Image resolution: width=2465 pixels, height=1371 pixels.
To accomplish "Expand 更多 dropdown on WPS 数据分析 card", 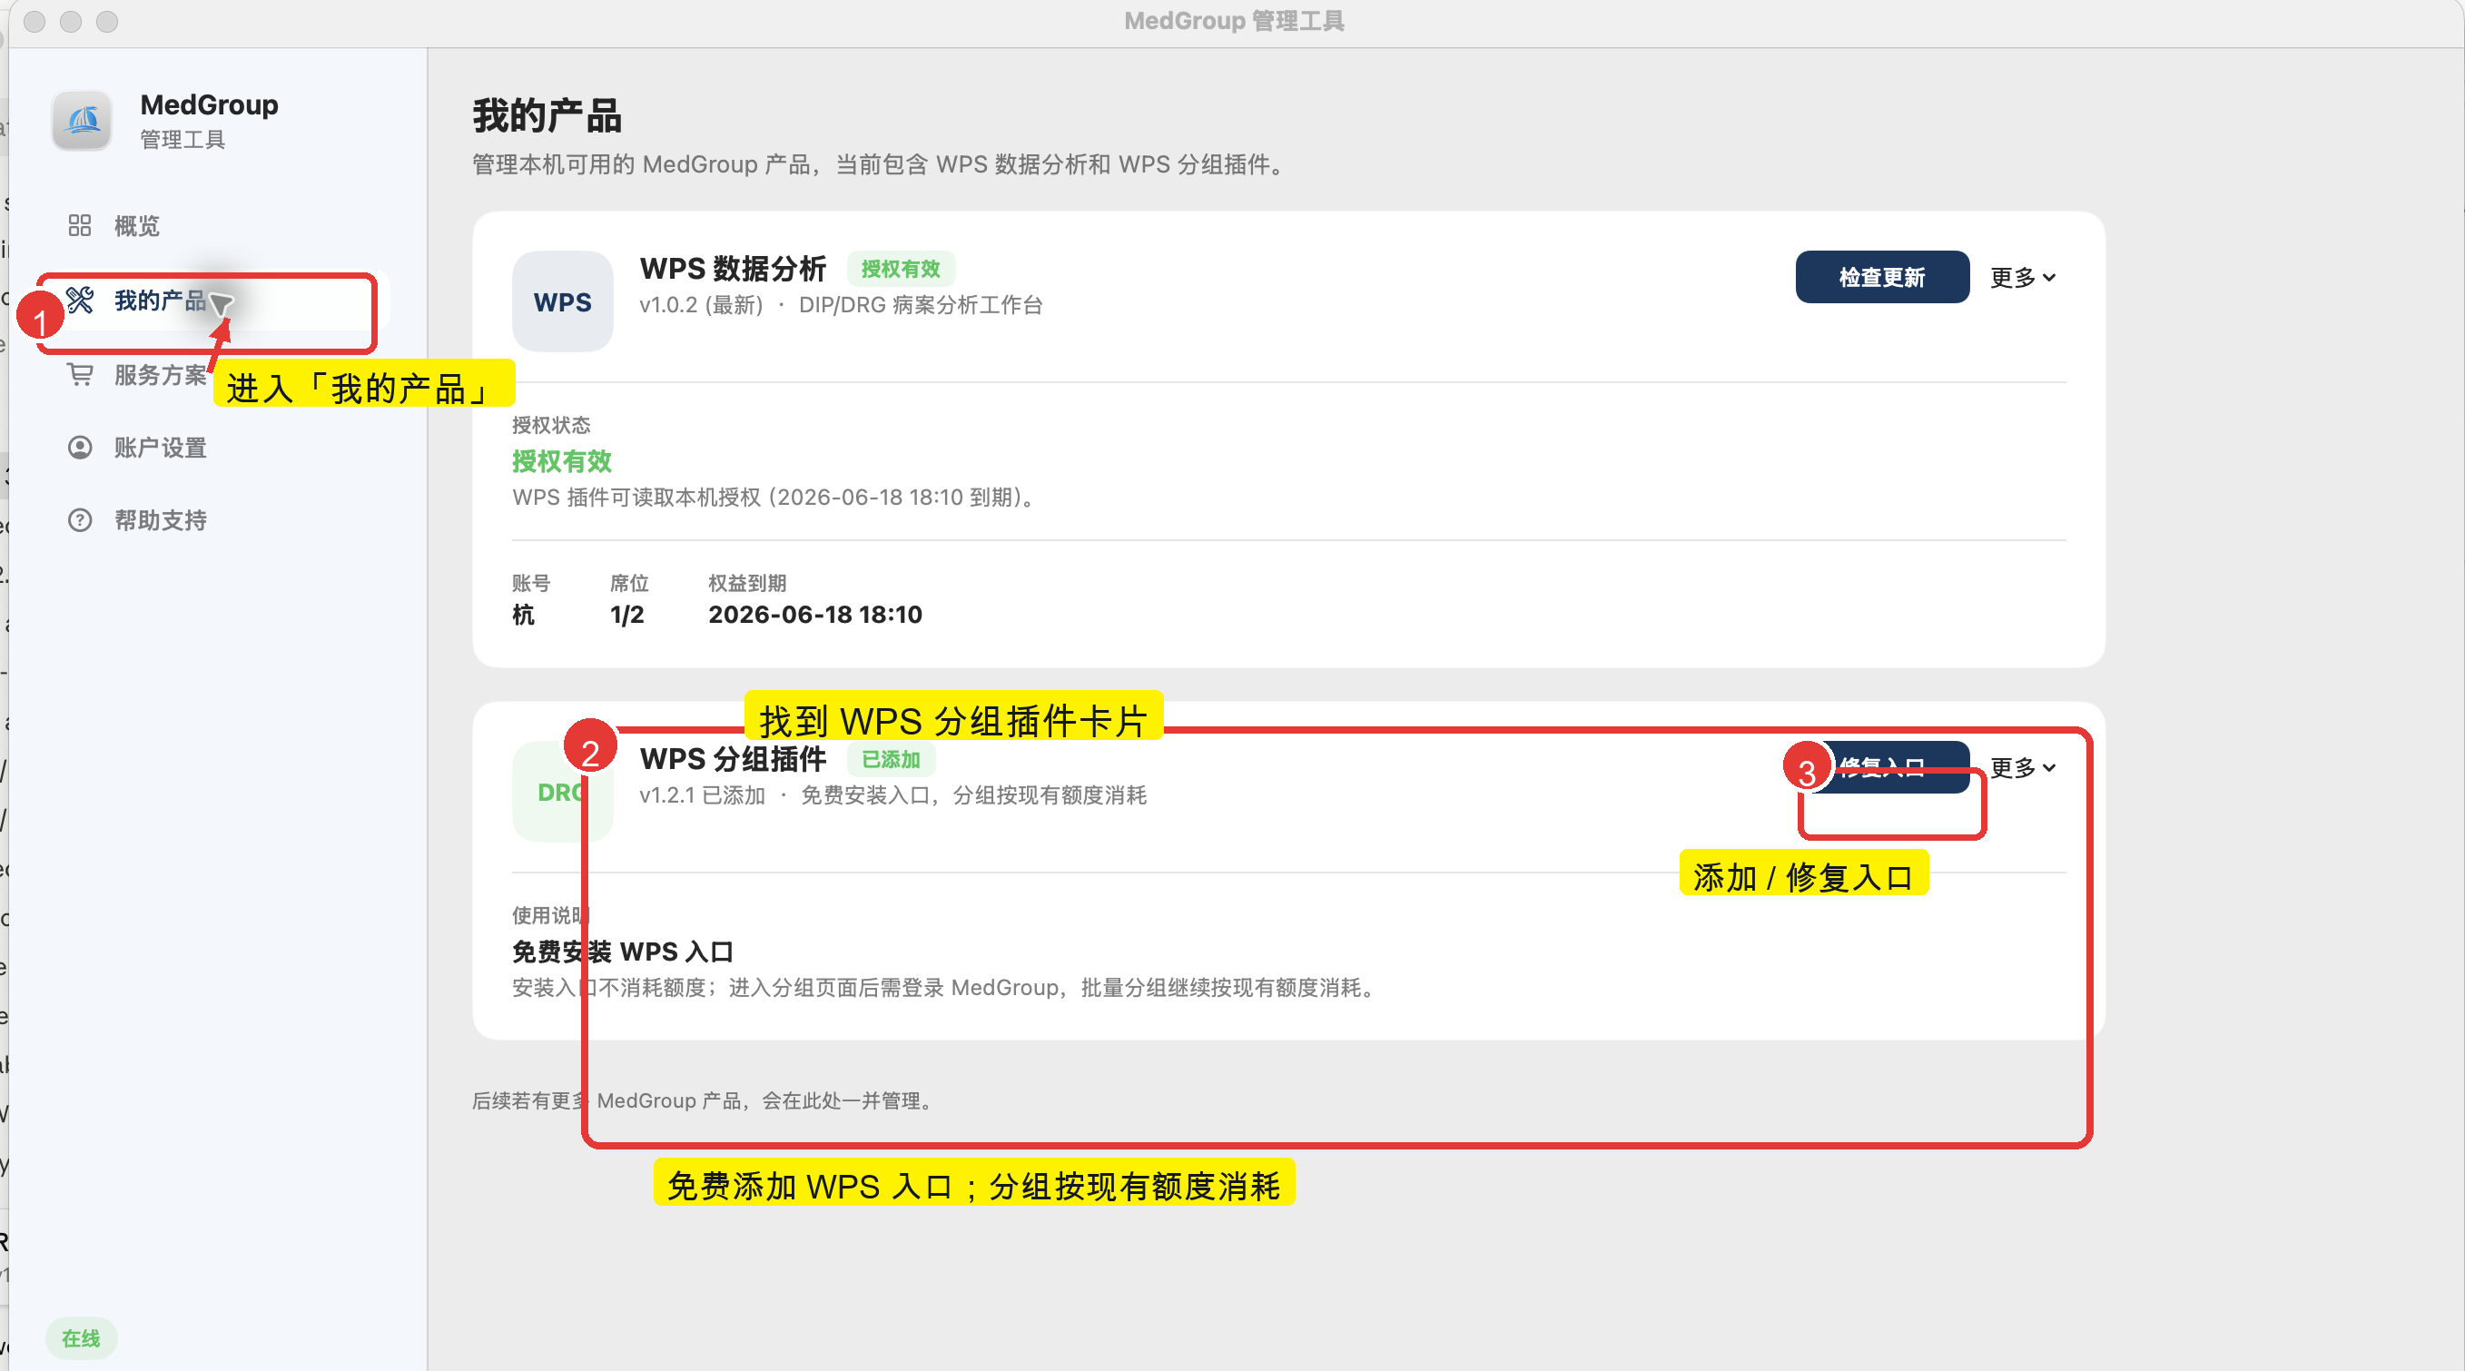I will [2023, 278].
